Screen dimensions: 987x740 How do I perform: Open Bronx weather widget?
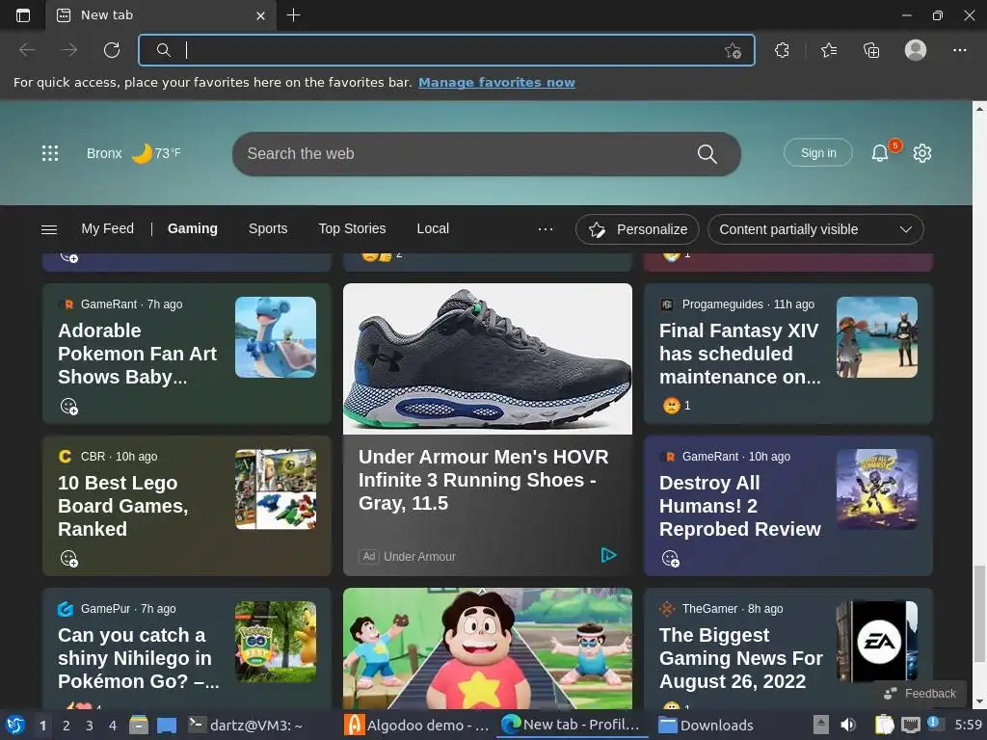pos(133,153)
